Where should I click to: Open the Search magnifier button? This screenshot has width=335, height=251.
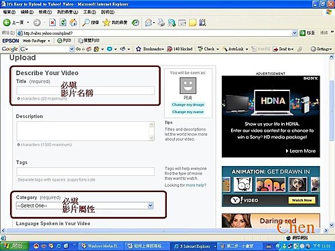click(90, 22)
